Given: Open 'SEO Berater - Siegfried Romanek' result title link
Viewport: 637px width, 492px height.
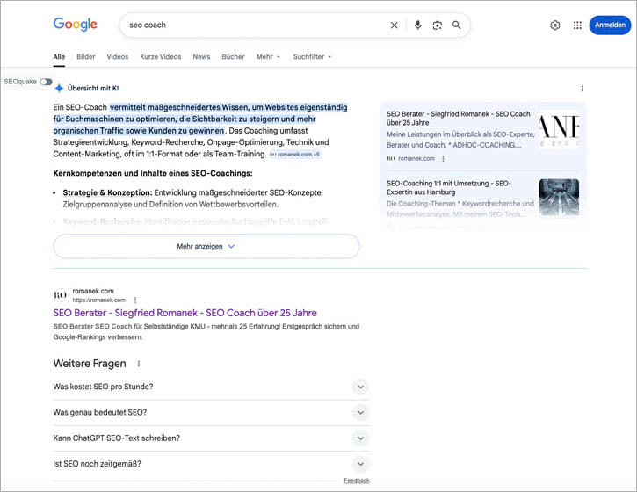Looking at the screenshot, I should point(185,313).
